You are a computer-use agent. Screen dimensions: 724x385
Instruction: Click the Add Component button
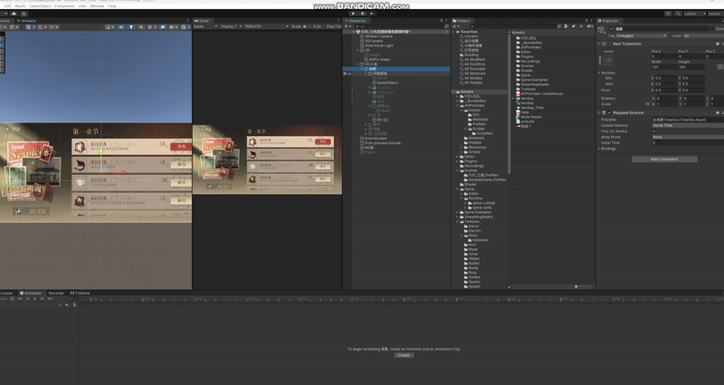point(664,159)
